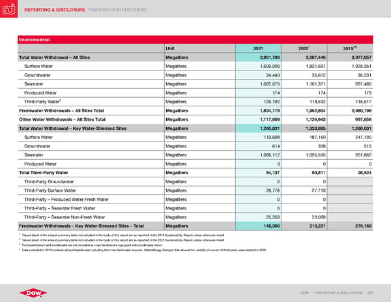The image size is (391, 302).
Task: Select the 1,333,885 value for 2020
Action: click(x=315, y=128)
